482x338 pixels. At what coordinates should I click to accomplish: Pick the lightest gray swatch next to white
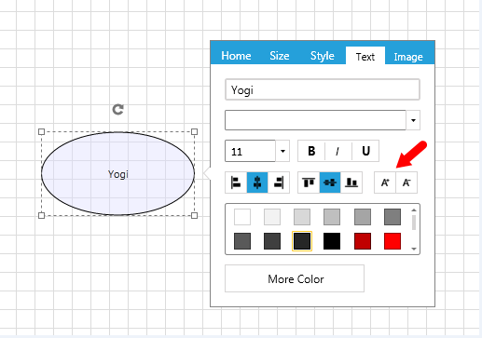[272, 217]
